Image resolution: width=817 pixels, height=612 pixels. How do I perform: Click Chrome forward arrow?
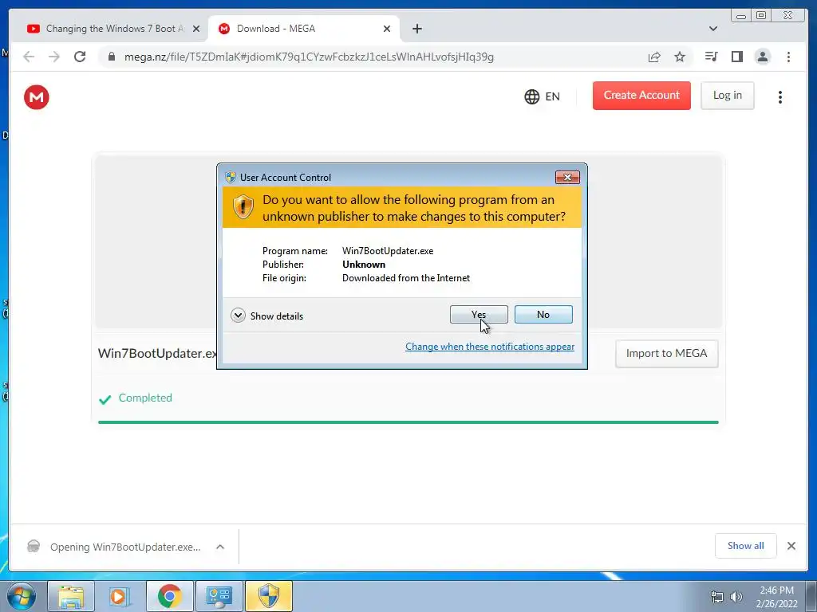point(54,57)
